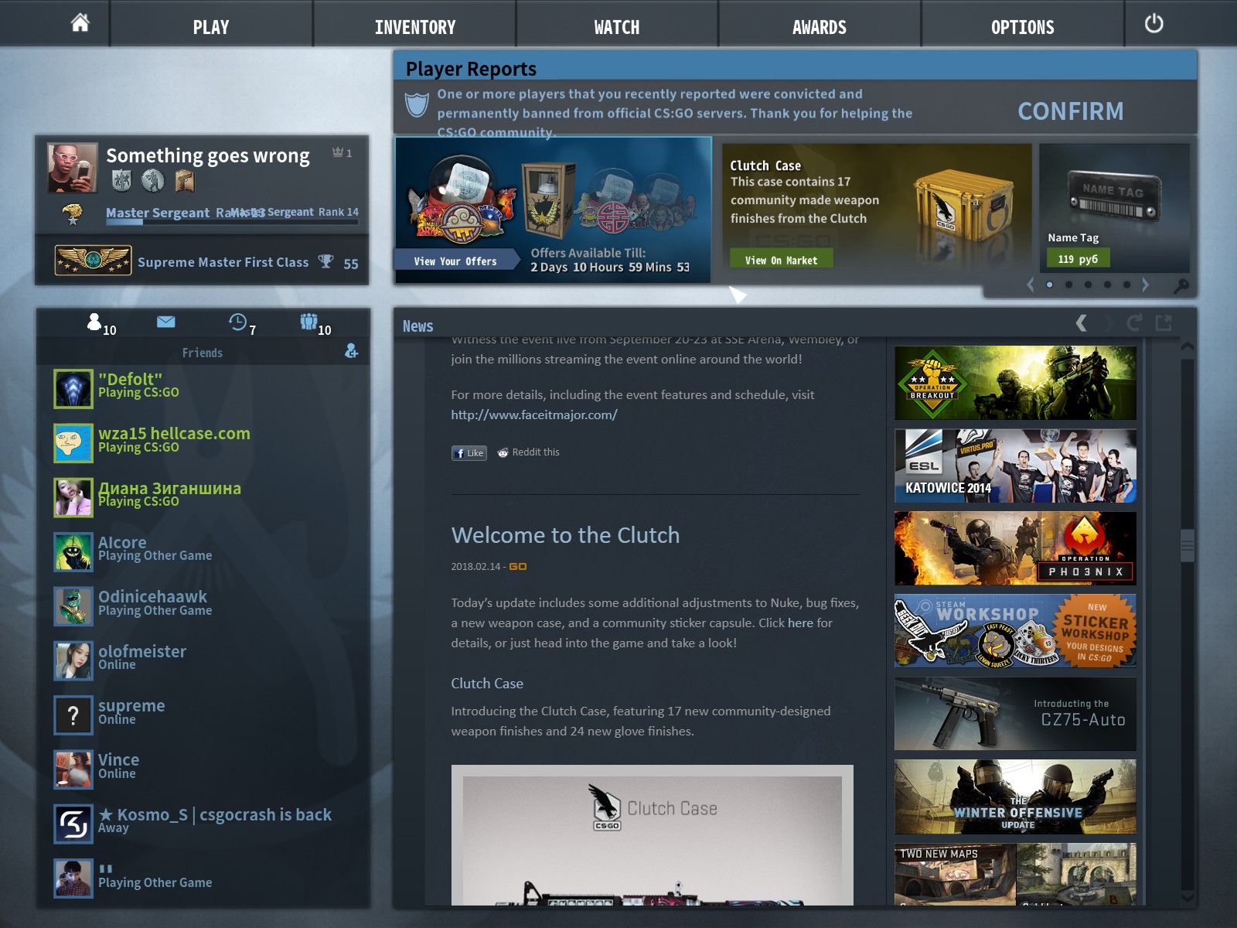
Task: Open the ESL Katowice 2014 banner
Action: click(1015, 466)
